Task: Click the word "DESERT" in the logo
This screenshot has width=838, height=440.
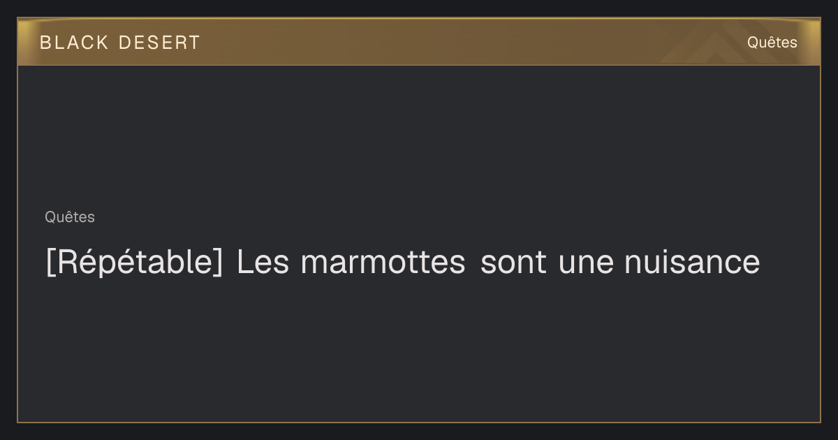Action: click(x=159, y=43)
